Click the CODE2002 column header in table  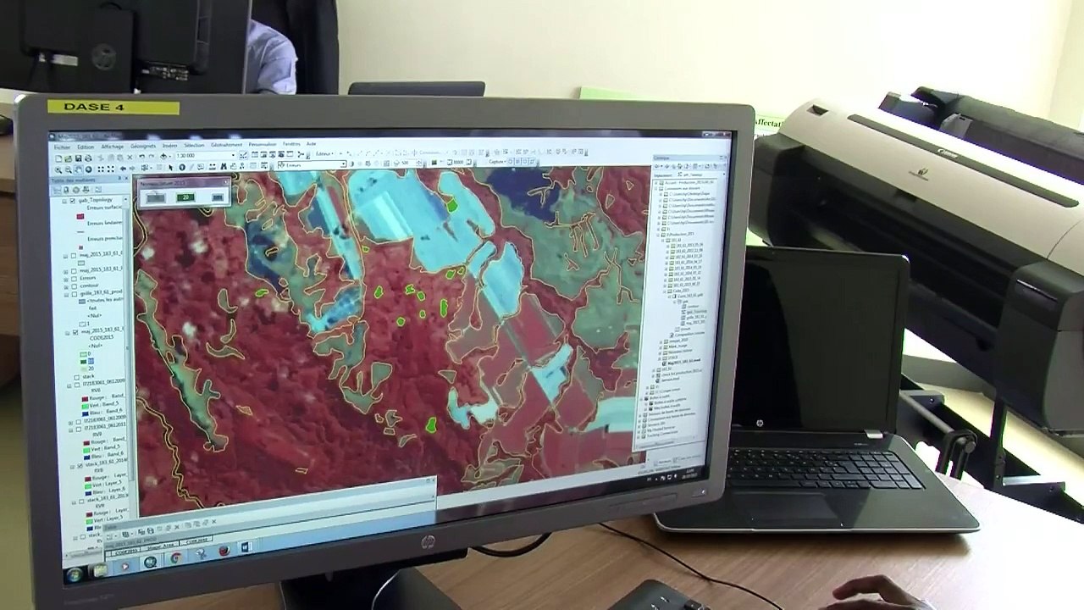[x=196, y=540]
